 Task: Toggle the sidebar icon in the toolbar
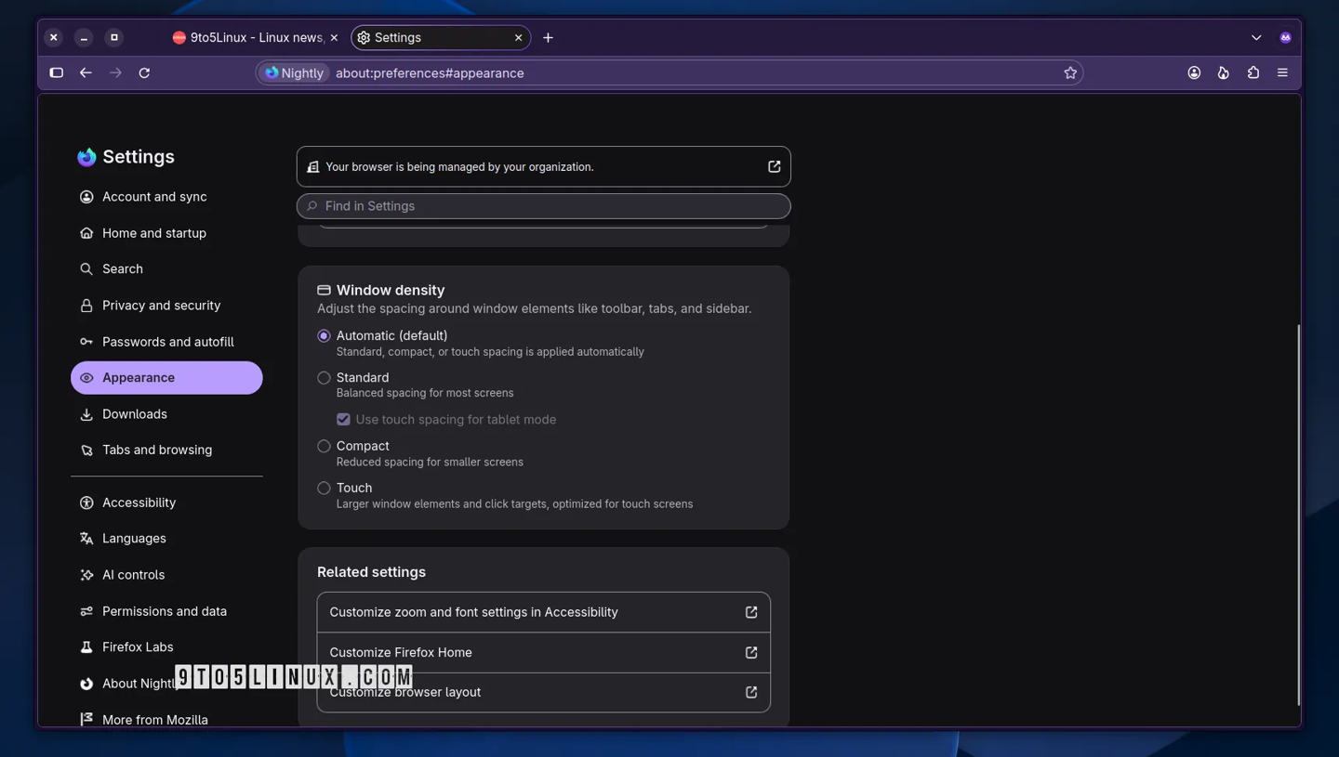(x=56, y=72)
